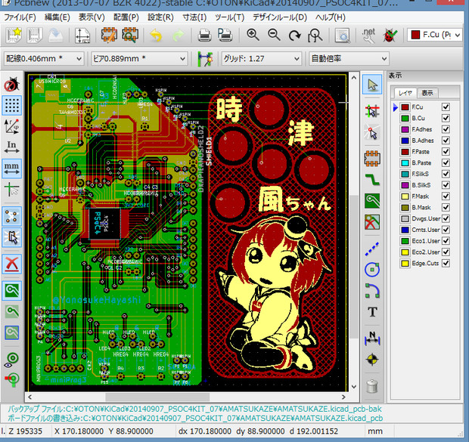Click the B.Paste cyan color swatch
Image resolution: width=469 pixels, height=442 pixels.
tap(405, 163)
